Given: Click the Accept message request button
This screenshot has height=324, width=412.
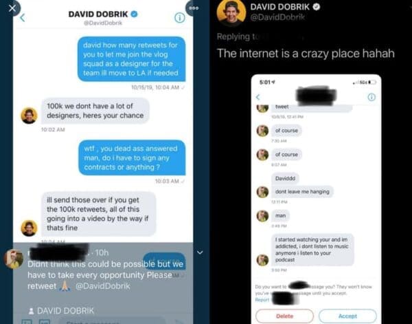Looking at the screenshot, I should tap(347, 316).
